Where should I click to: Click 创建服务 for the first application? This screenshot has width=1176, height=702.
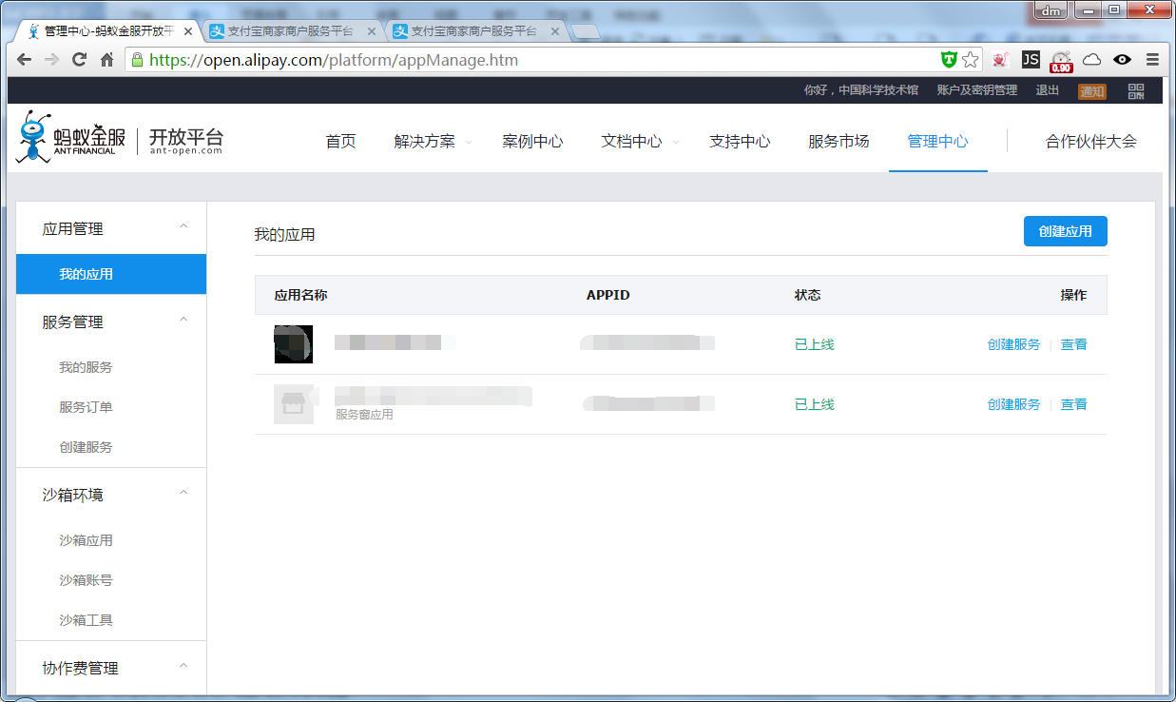point(1013,344)
